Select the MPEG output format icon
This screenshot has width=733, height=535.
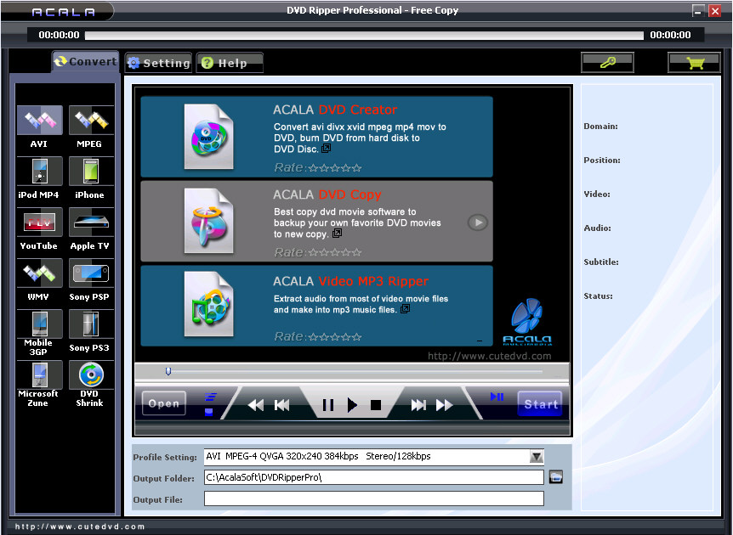pyautogui.click(x=91, y=121)
